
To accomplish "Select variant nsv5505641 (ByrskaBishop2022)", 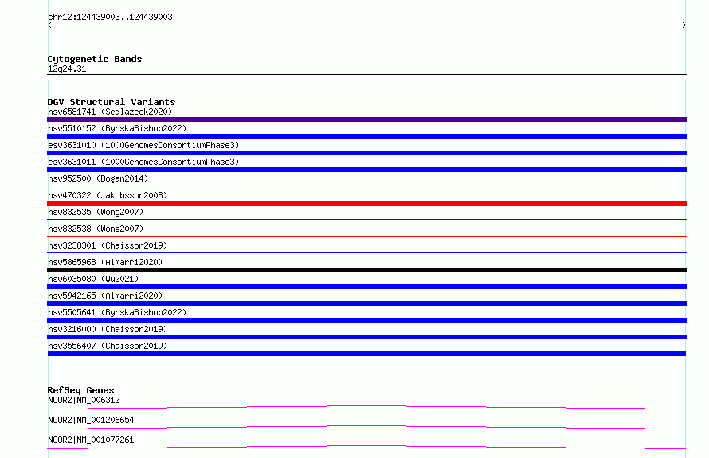I will 117,312.
